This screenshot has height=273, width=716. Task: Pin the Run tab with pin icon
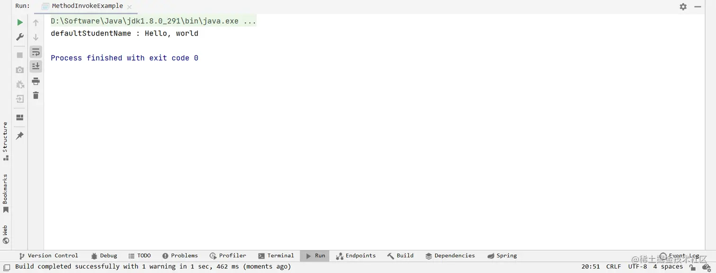[20, 136]
